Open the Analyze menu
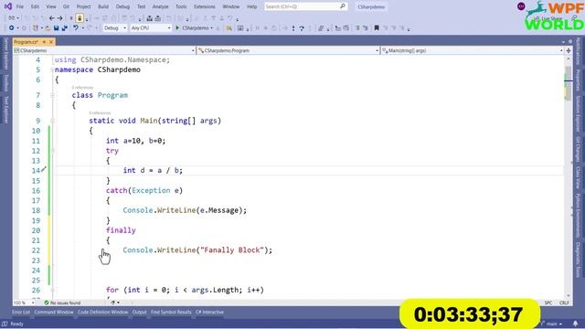The width and height of the screenshot is (585, 329). 161,6
